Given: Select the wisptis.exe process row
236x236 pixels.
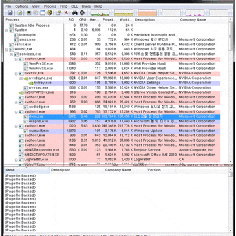Looking at the screenshot, I should pyautogui.click(x=125, y=122).
